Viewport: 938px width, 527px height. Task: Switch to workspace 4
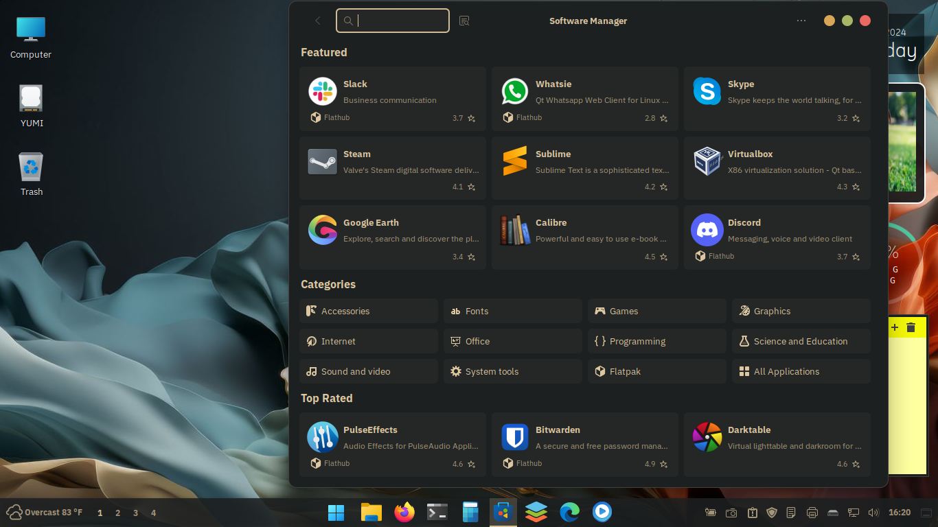[153, 513]
